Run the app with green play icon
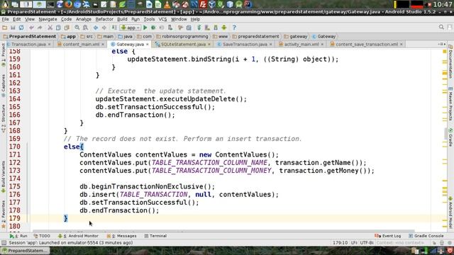Screen dimensions: 454x255 (x=145, y=28)
